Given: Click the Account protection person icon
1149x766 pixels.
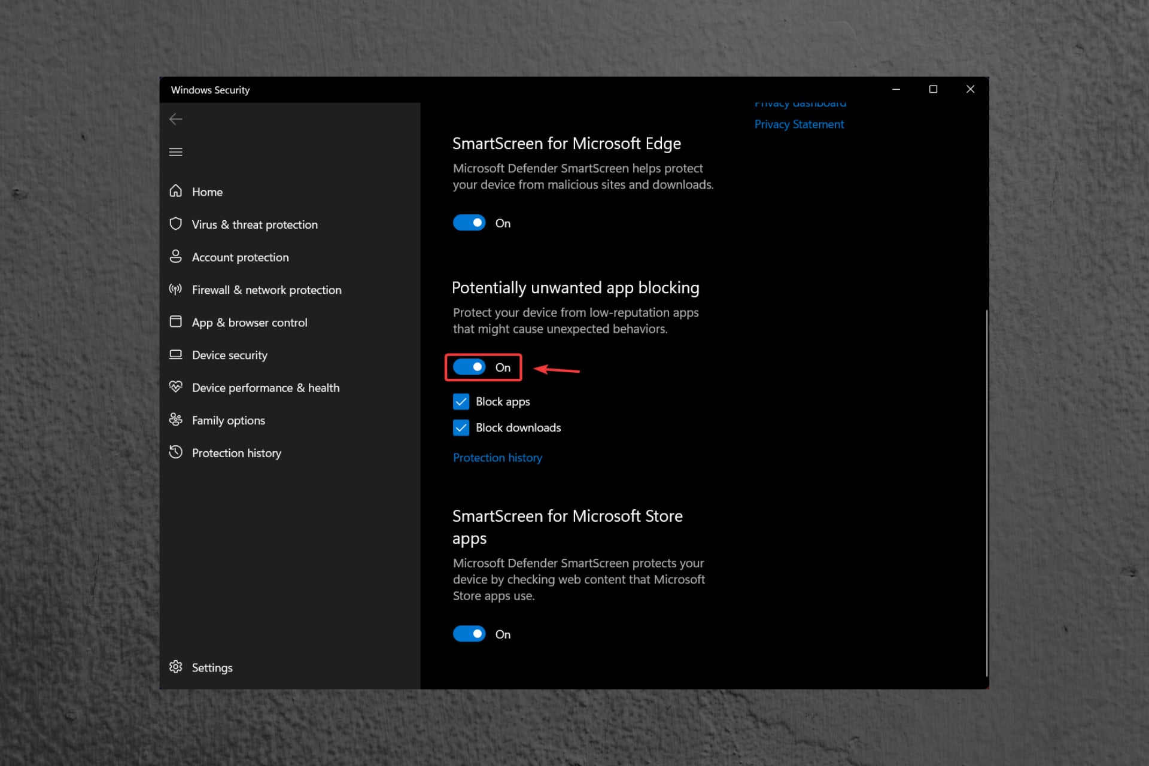Looking at the screenshot, I should (x=175, y=256).
